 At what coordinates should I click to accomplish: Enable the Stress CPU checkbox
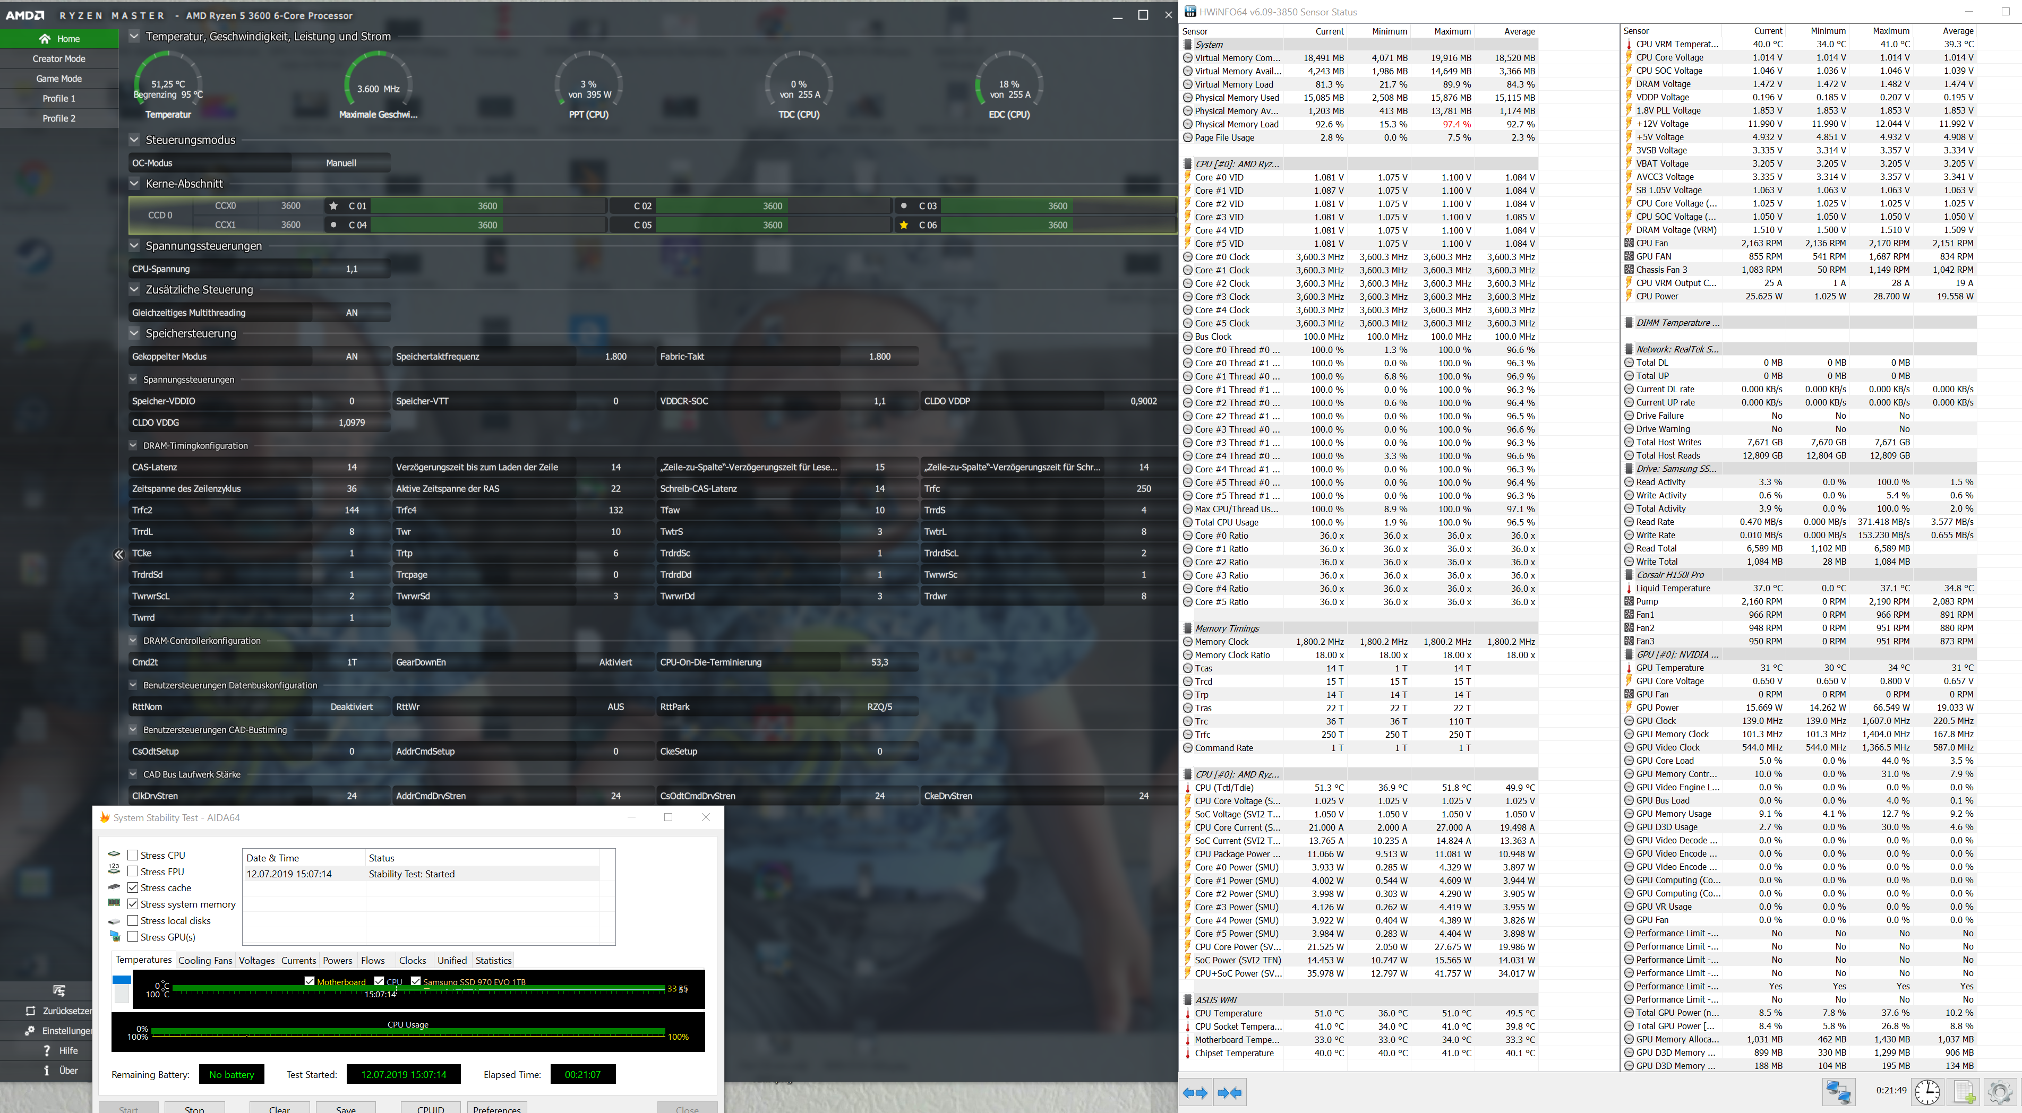133,855
